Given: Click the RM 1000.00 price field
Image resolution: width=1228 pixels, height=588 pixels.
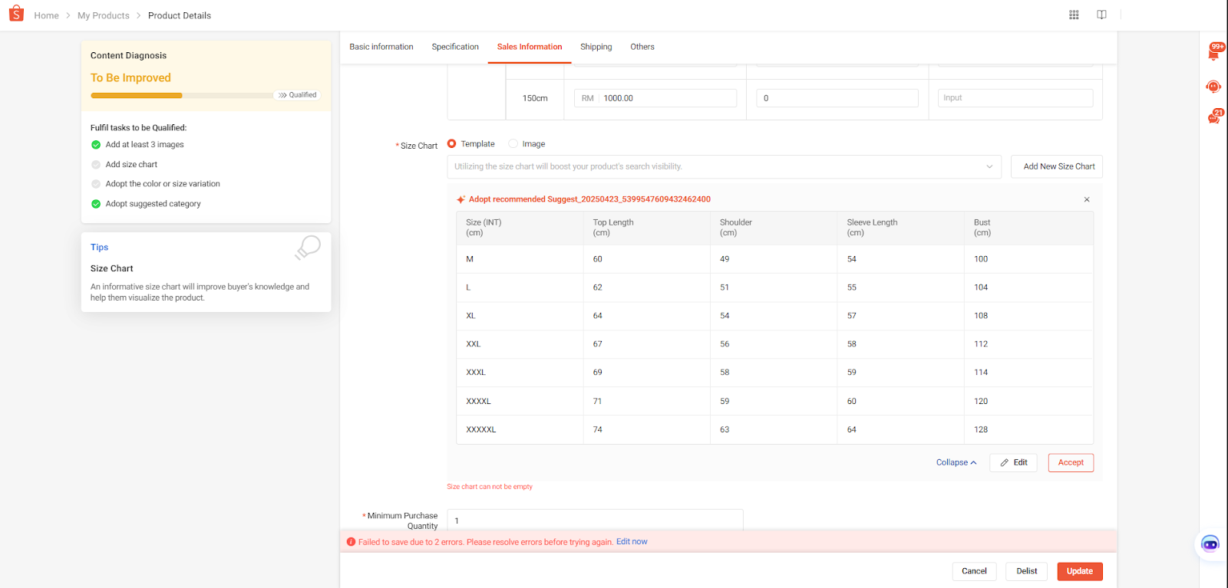Looking at the screenshot, I should [x=655, y=98].
